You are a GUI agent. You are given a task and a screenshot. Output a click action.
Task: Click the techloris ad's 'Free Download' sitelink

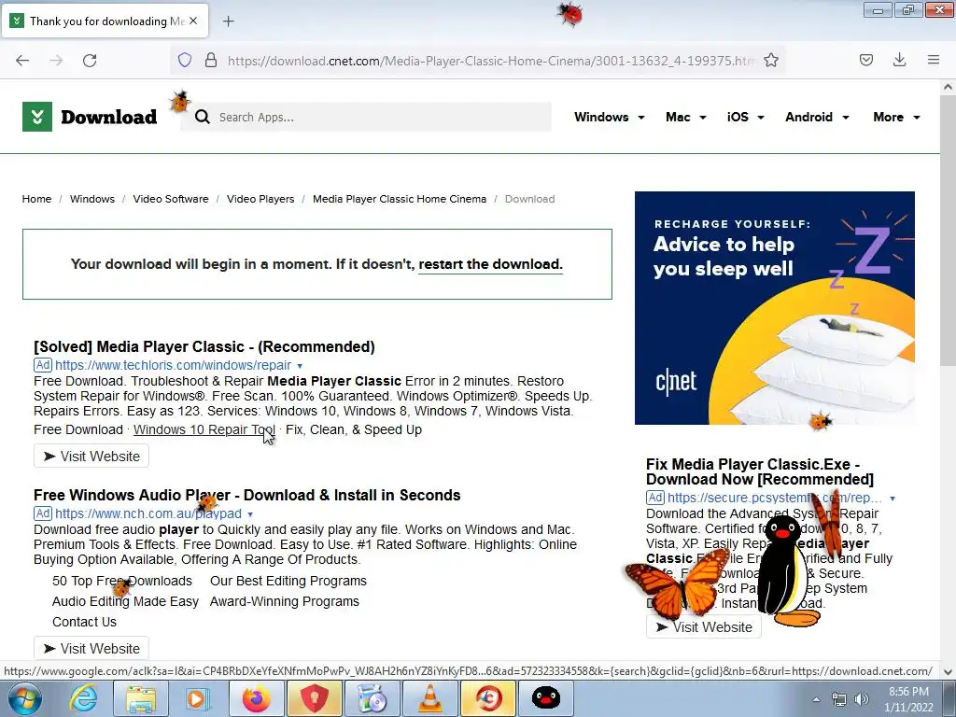click(78, 429)
